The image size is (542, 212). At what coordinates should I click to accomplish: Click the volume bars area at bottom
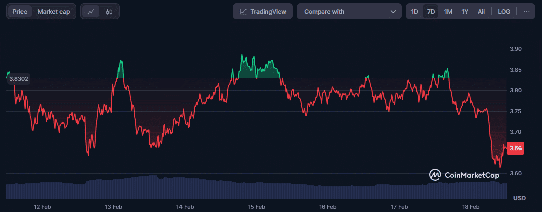click(251, 190)
